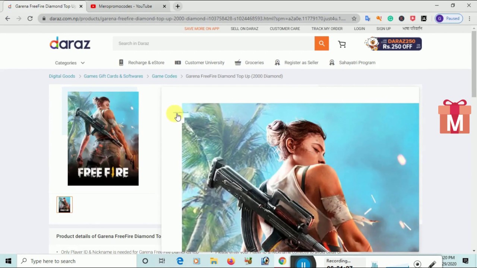The image size is (477, 268).
Task: Select the small Free Fire product thumbnail
Action: [x=64, y=204]
